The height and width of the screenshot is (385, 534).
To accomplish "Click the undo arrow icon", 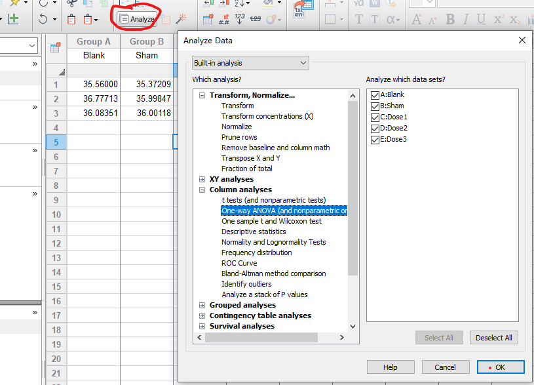I will point(43,19).
